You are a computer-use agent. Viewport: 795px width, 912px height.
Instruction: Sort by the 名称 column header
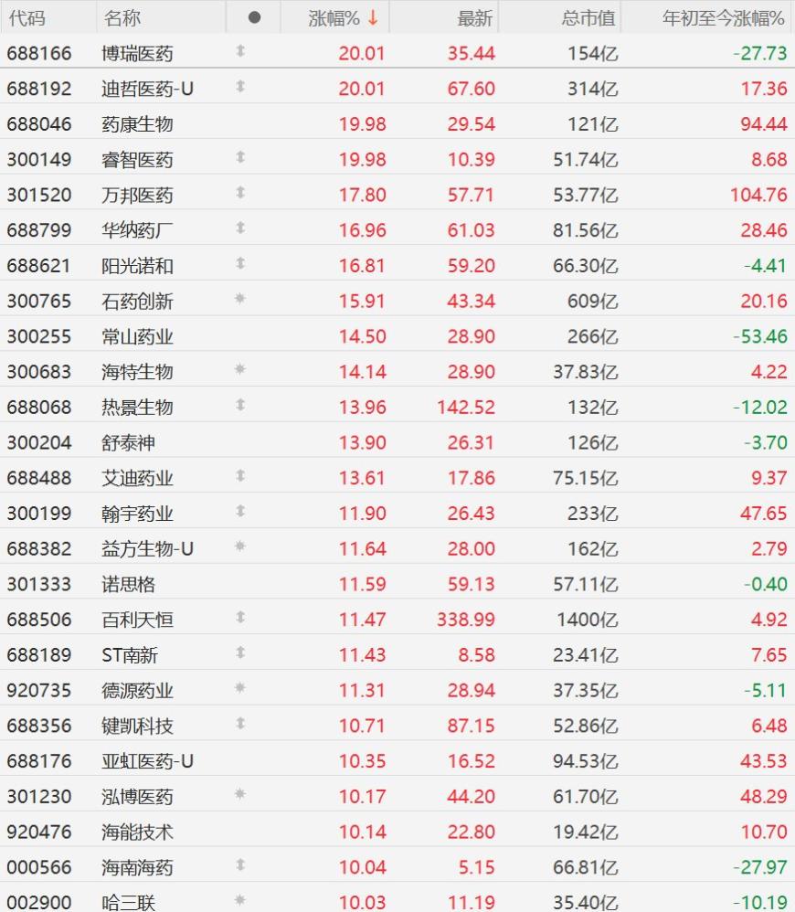(122, 18)
